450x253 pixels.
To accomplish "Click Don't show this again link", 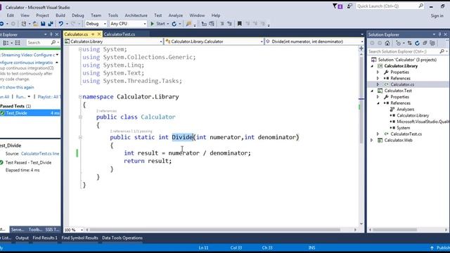I will [17, 87].
